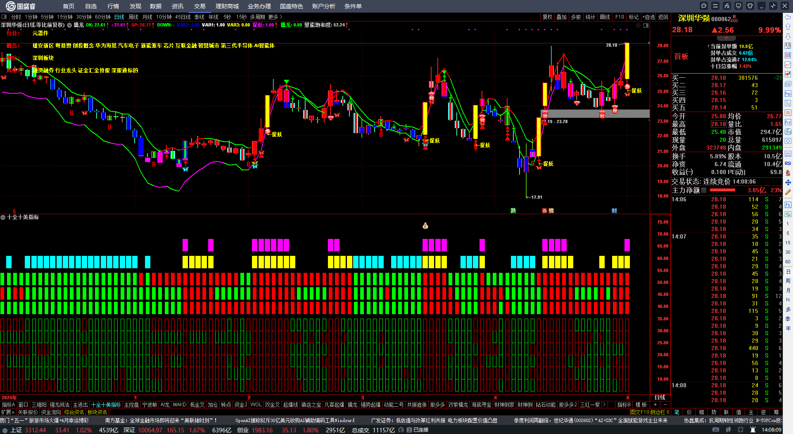Viewport: 793px width, 434px height.
Task: Open the skin theme shirt icon
Action: point(750,6)
